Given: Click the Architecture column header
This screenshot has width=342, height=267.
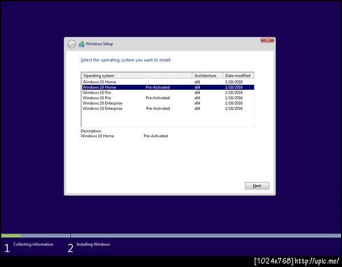Looking at the screenshot, I should (x=207, y=76).
